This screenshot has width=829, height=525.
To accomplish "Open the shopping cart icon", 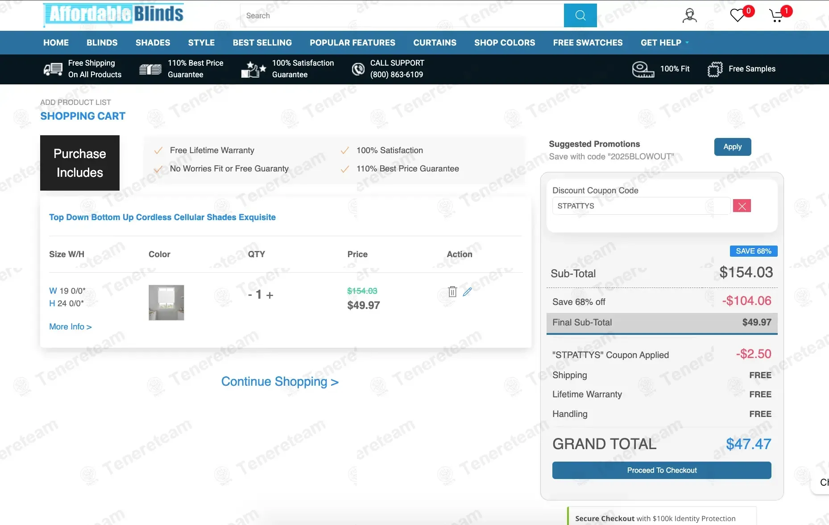I will pyautogui.click(x=777, y=16).
